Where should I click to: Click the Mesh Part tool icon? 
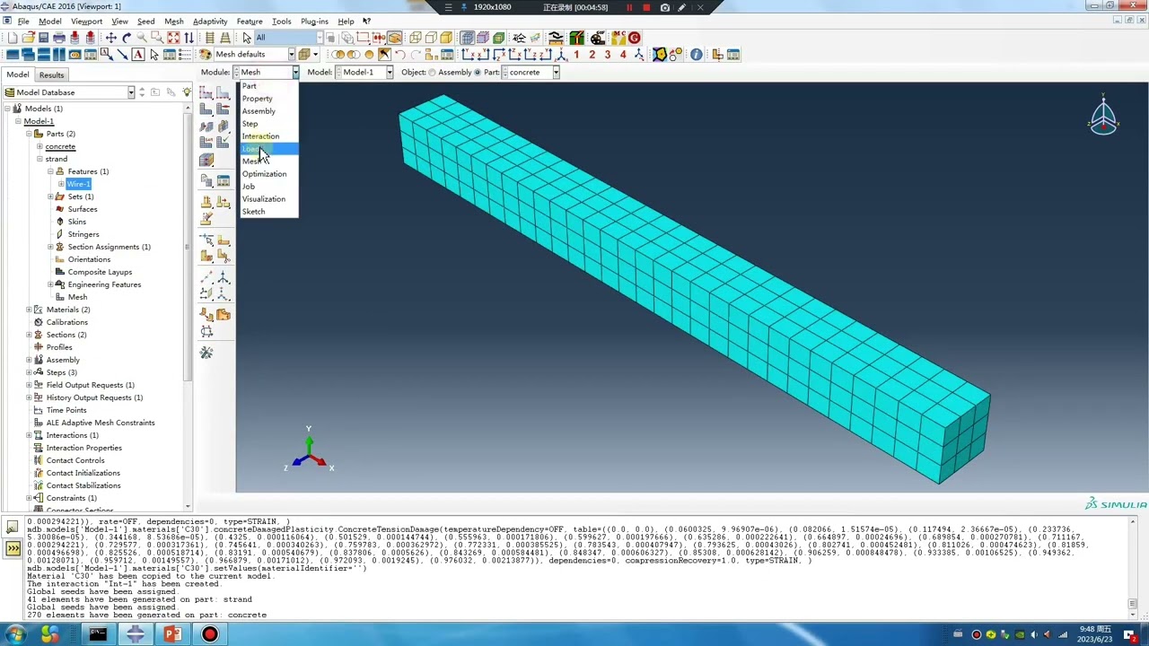coord(206,109)
